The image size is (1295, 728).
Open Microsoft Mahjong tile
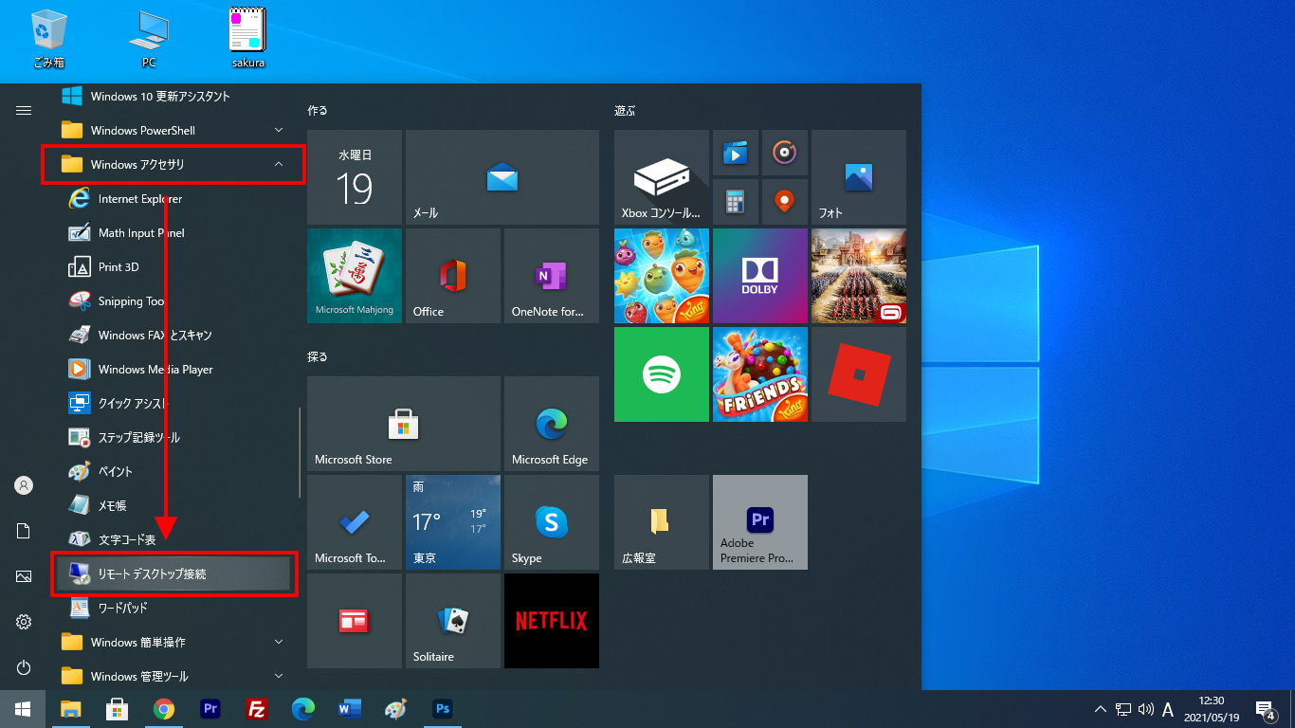point(355,276)
